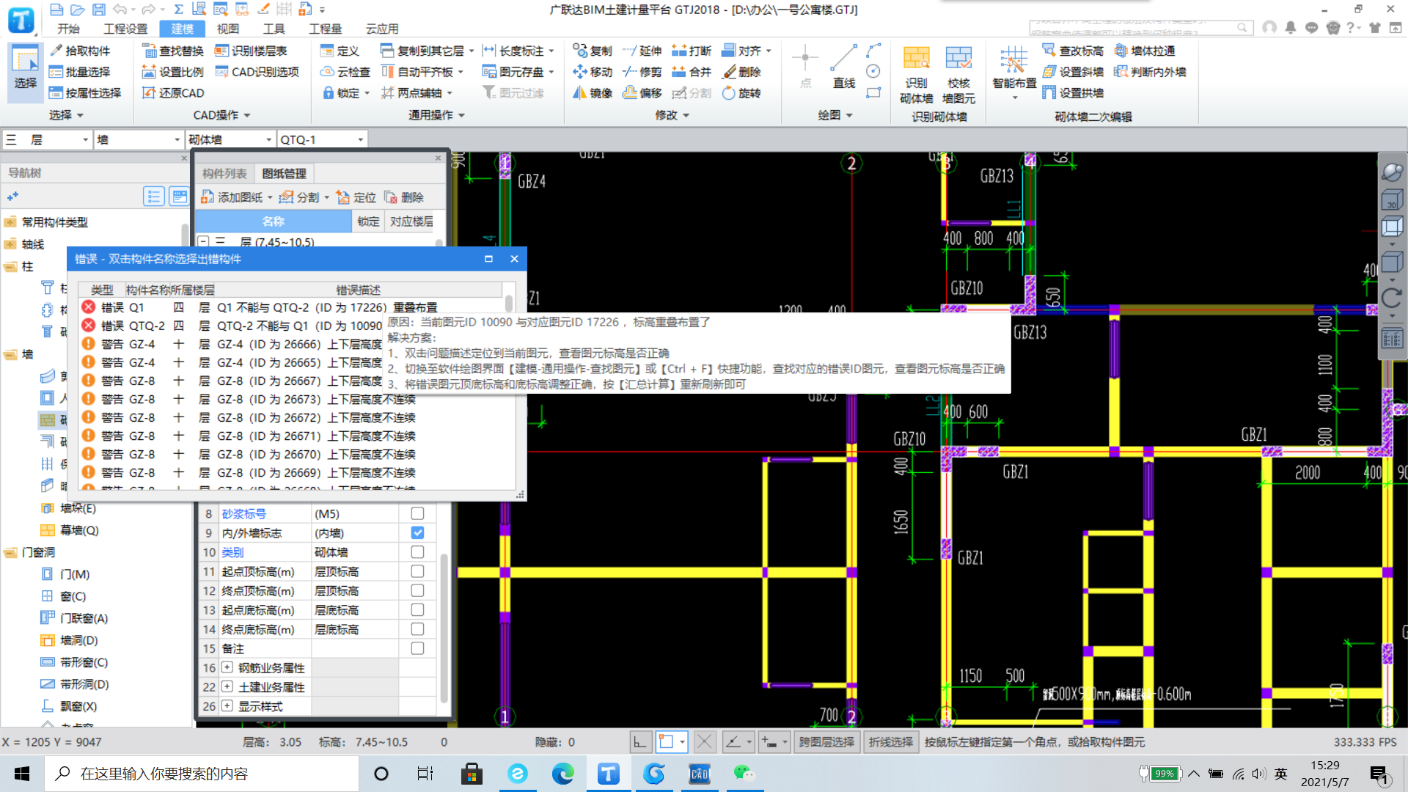Screen dimensions: 1408x792
Task: Click 校核墙图元 check wall elements
Action: [958, 76]
